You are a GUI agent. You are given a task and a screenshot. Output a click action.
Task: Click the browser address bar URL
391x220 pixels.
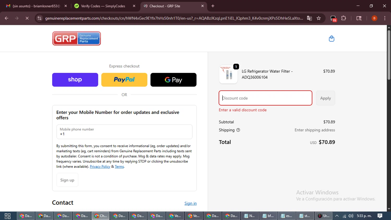click(174, 18)
